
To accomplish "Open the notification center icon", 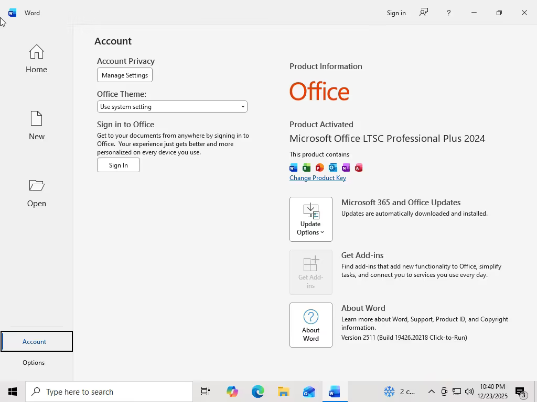I will pos(521,393).
